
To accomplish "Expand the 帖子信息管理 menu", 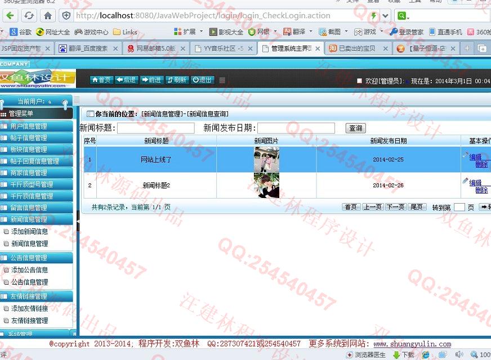I will point(37,138).
